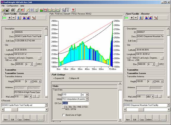Image resolution: width=171 pixels, height=125 pixels.
Task: Click scroll-down arrow of Path Settings scrollbar
Action: [120, 120]
